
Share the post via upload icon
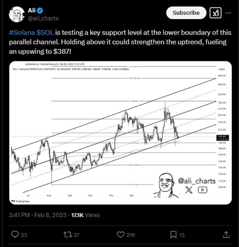[x=226, y=235]
